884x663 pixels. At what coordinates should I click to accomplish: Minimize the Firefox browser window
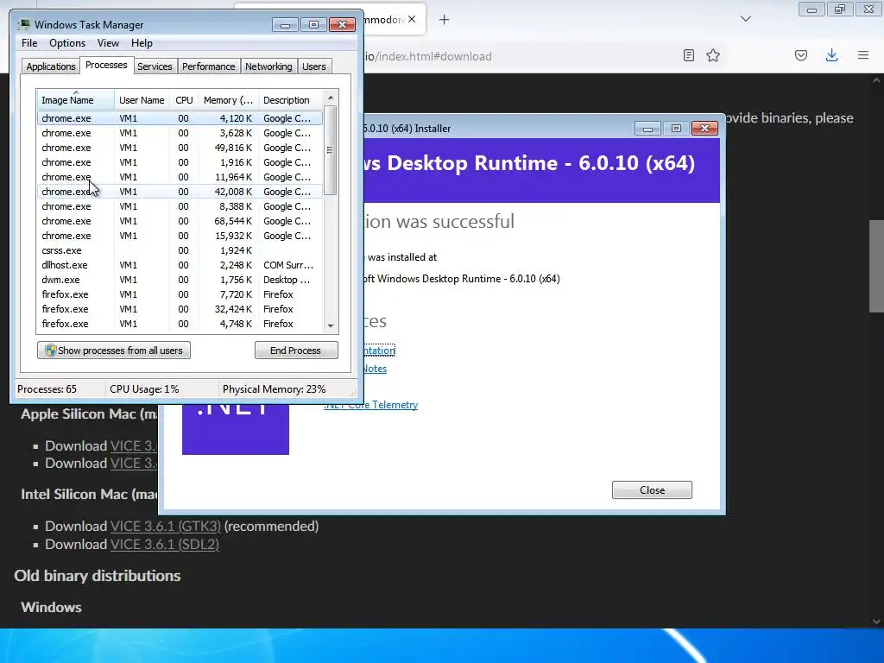tap(811, 9)
